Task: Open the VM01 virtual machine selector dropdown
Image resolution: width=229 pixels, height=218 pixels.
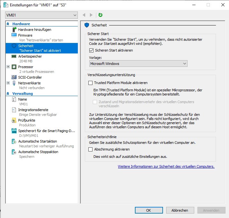Action: pos(41,15)
